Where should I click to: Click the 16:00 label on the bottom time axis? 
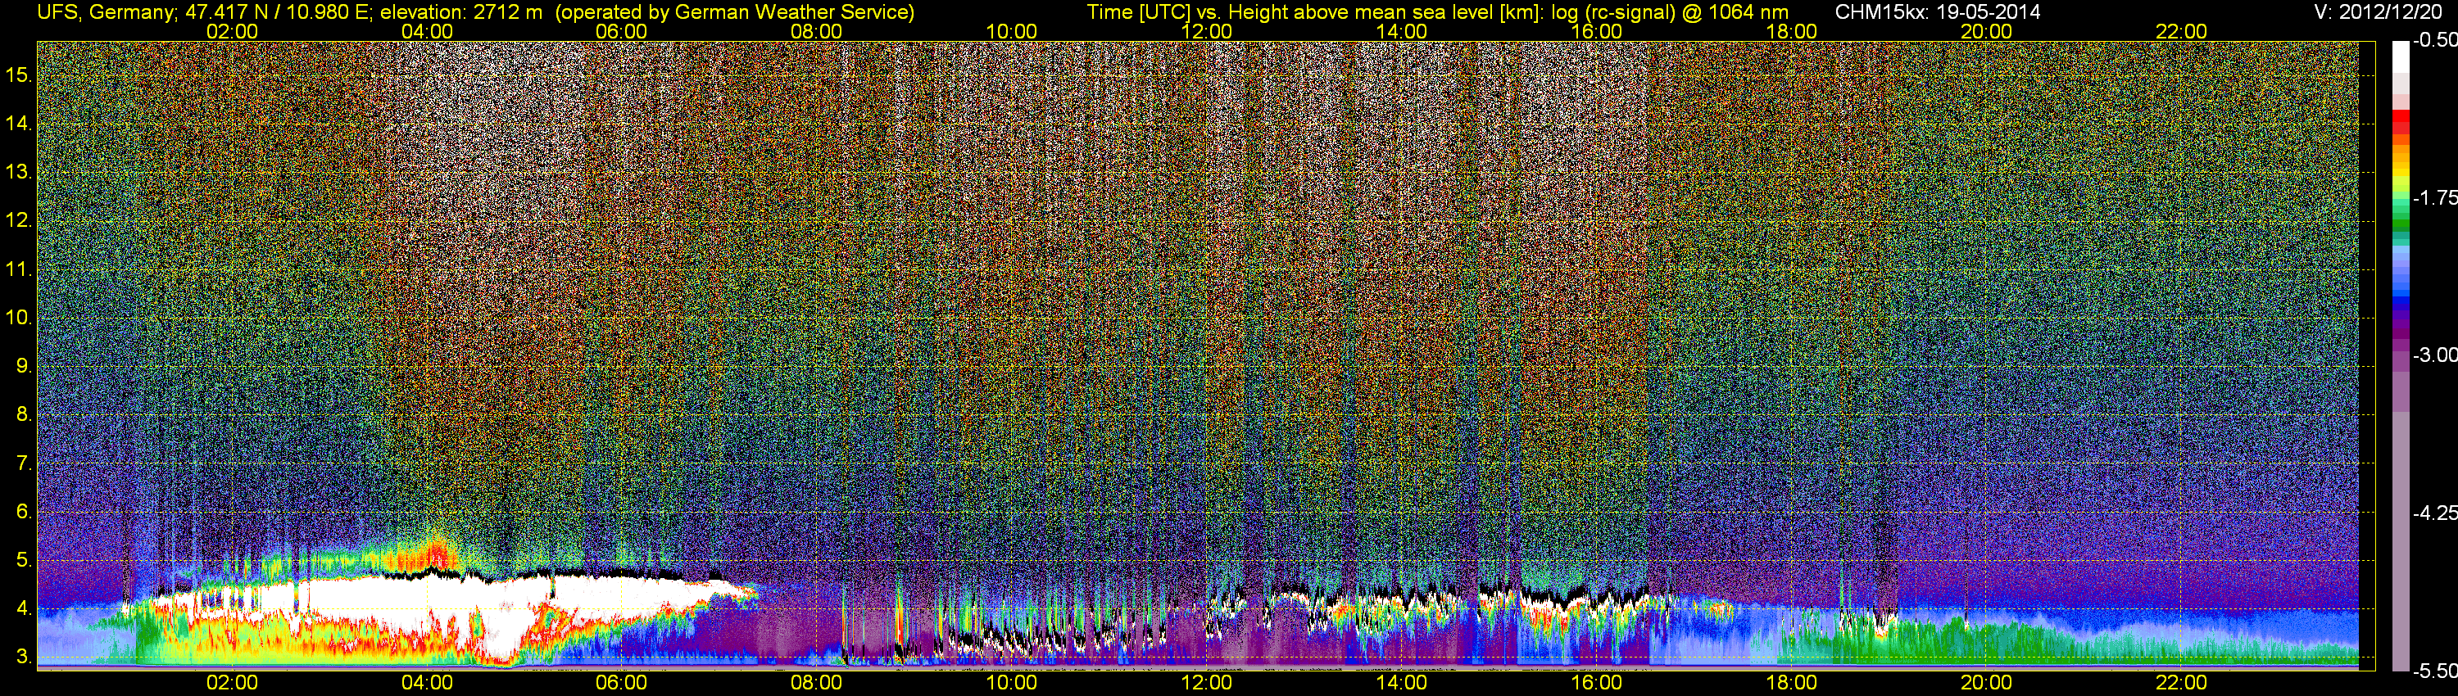1596,683
